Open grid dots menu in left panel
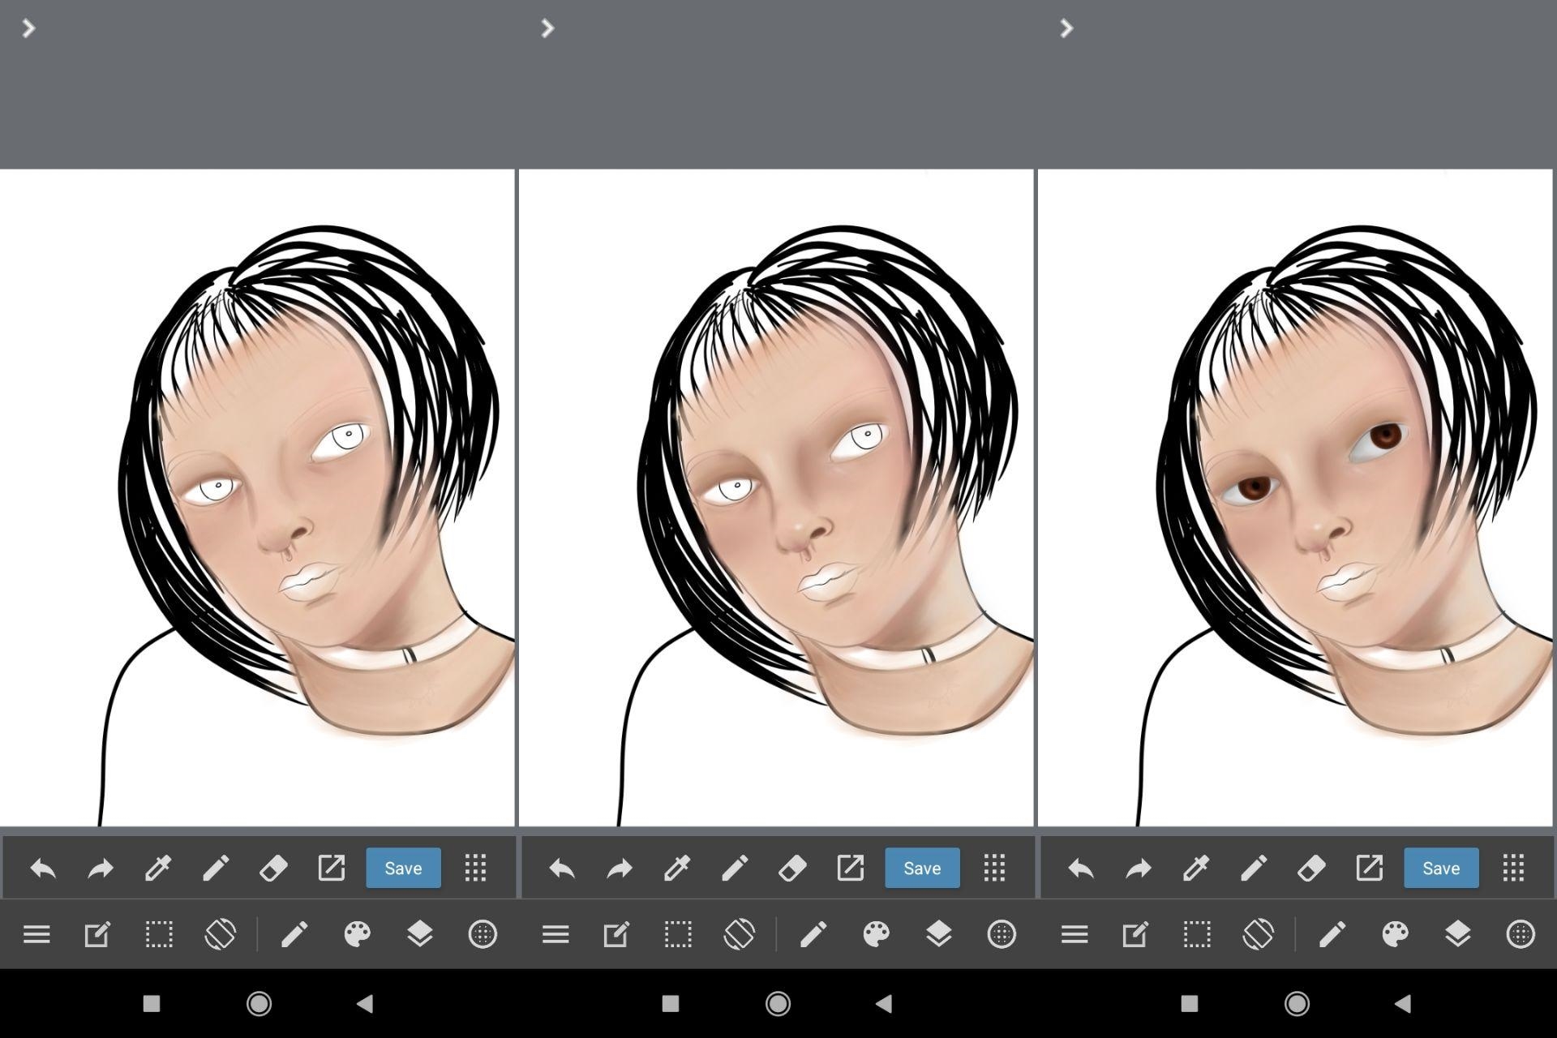The image size is (1557, 1038). 476,868
